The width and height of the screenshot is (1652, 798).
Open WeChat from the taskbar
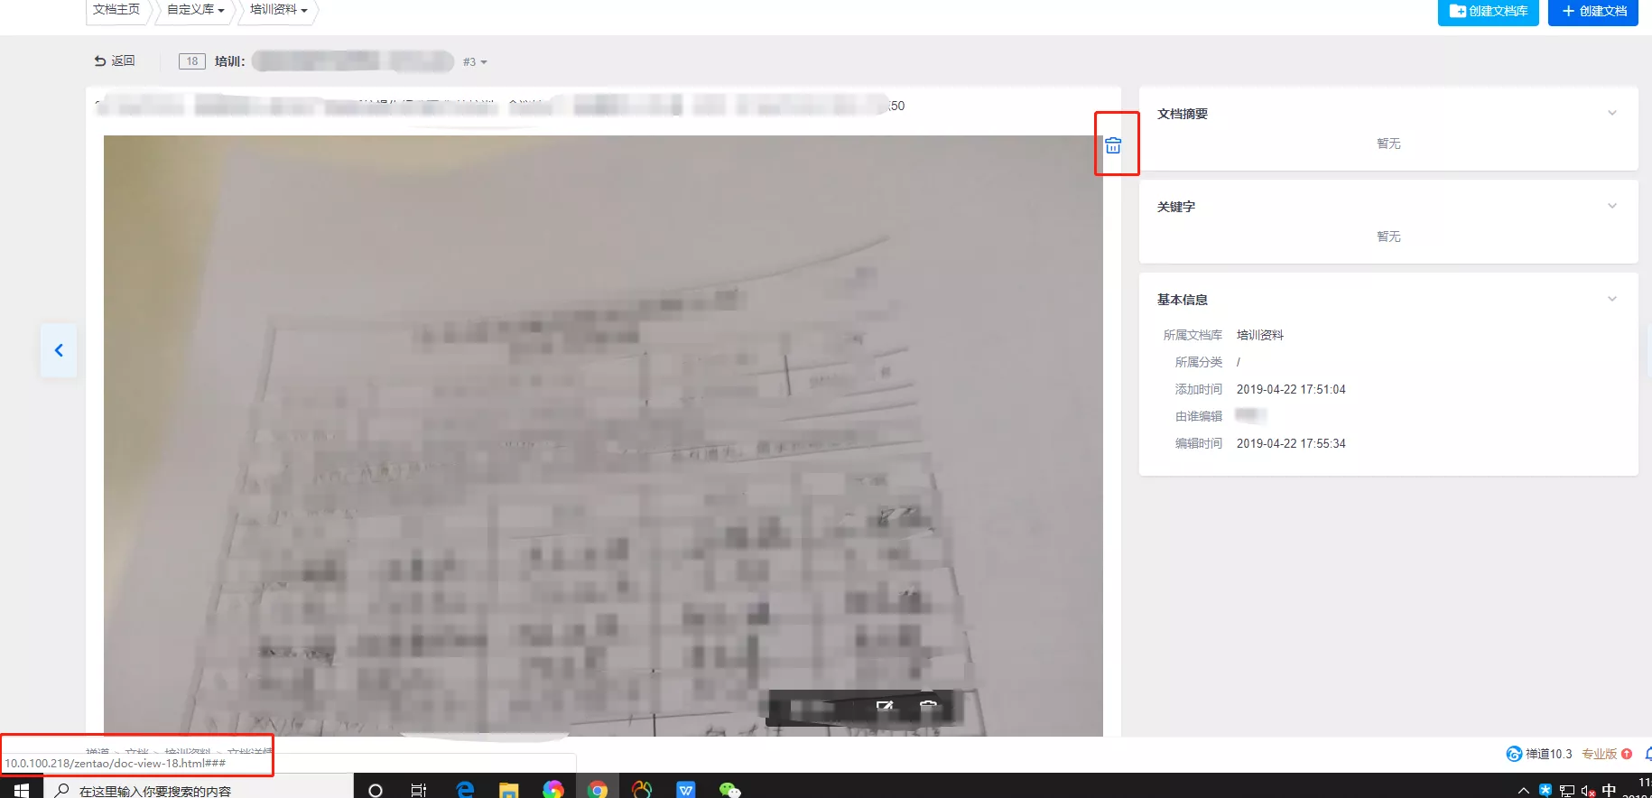pos(729,790)
